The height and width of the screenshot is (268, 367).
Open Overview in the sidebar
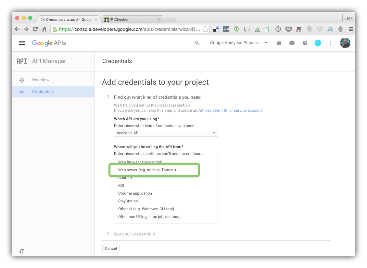pyautogui.click(x=41, y=80)
